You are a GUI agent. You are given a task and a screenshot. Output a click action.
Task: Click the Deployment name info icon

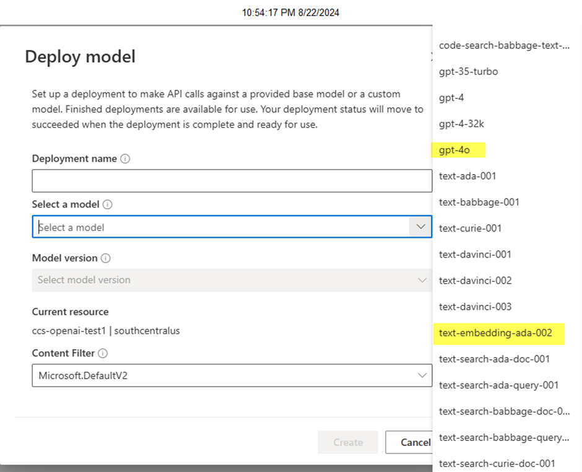pos(126,159)
